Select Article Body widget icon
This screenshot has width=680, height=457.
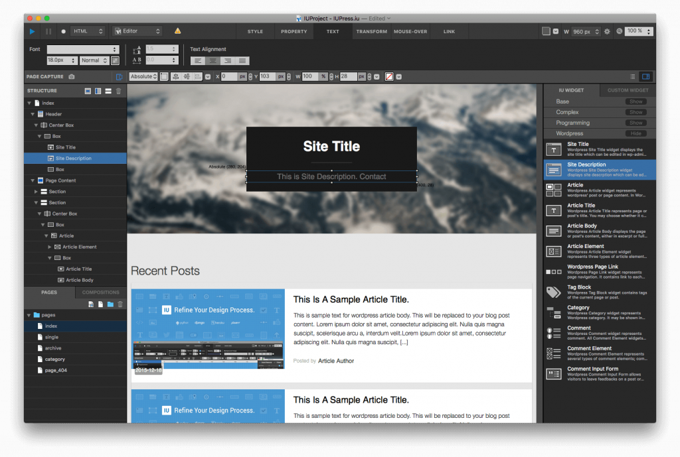click(x=553, y=231)
